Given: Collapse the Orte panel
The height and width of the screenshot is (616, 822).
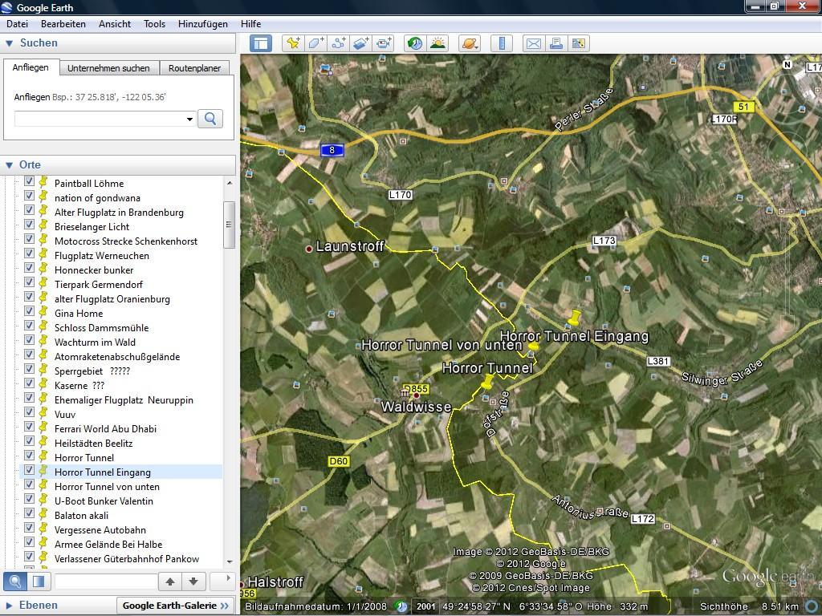Looking at the screenshot, I should click(x=9, y=165).
